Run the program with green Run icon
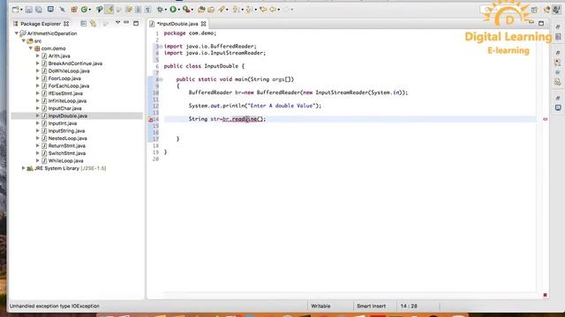The height and width of the screenshot is (317, 565). point(173,10)
